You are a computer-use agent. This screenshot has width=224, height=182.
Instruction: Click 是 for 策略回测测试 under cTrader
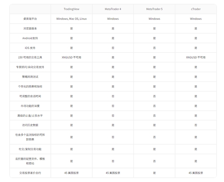coord(196,77)
